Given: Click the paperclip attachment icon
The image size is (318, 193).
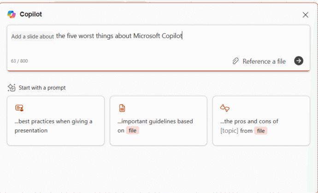Looking at the screenshot, I should (236, 61).
